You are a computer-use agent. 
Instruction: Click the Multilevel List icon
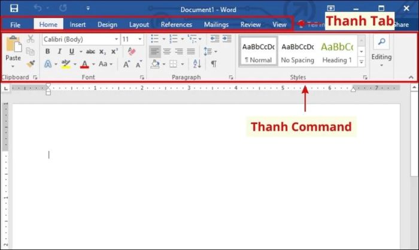tap(192, 38)
